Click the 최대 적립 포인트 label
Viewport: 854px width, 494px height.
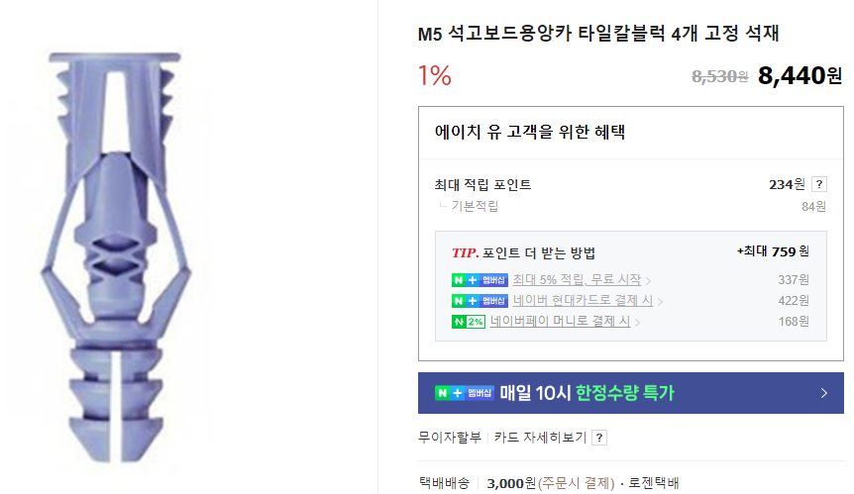tap(482, 185)
